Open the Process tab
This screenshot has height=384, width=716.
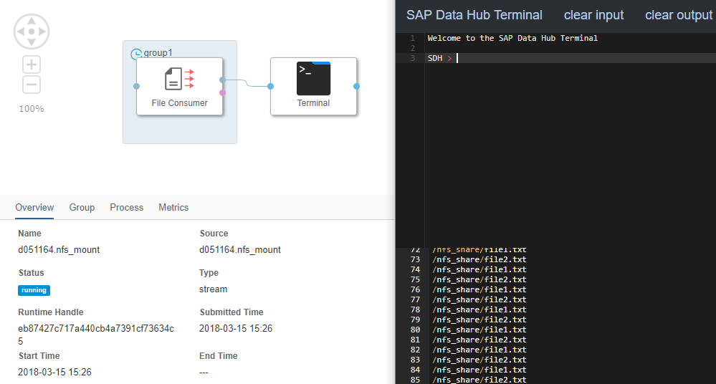[126, 207]
